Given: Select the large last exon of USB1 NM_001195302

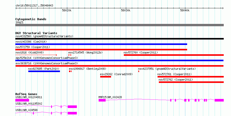Looking at the screenshot, I should pos(72,107).
